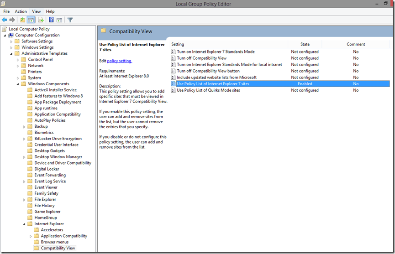Select Add features to Windows 8 item

click(x=58, y=96)
